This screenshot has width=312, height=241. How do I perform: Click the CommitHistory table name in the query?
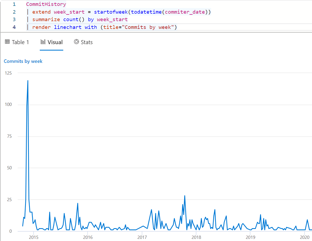click(x=46, y=4)
